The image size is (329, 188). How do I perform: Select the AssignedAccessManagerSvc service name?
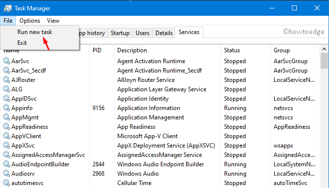48,155
